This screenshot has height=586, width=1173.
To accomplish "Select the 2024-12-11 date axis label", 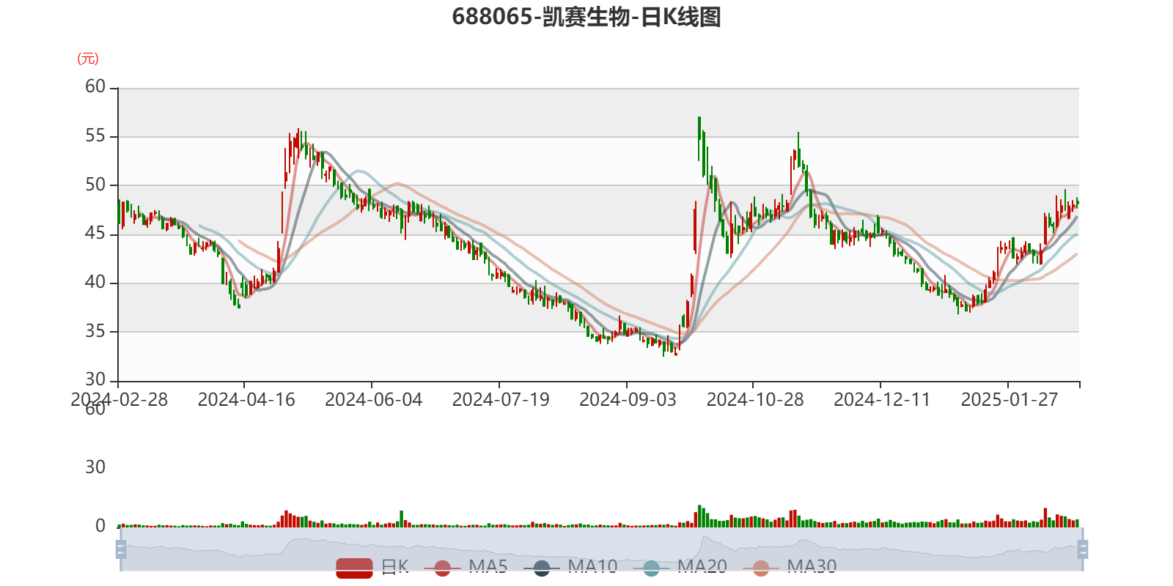I will 881,400.
